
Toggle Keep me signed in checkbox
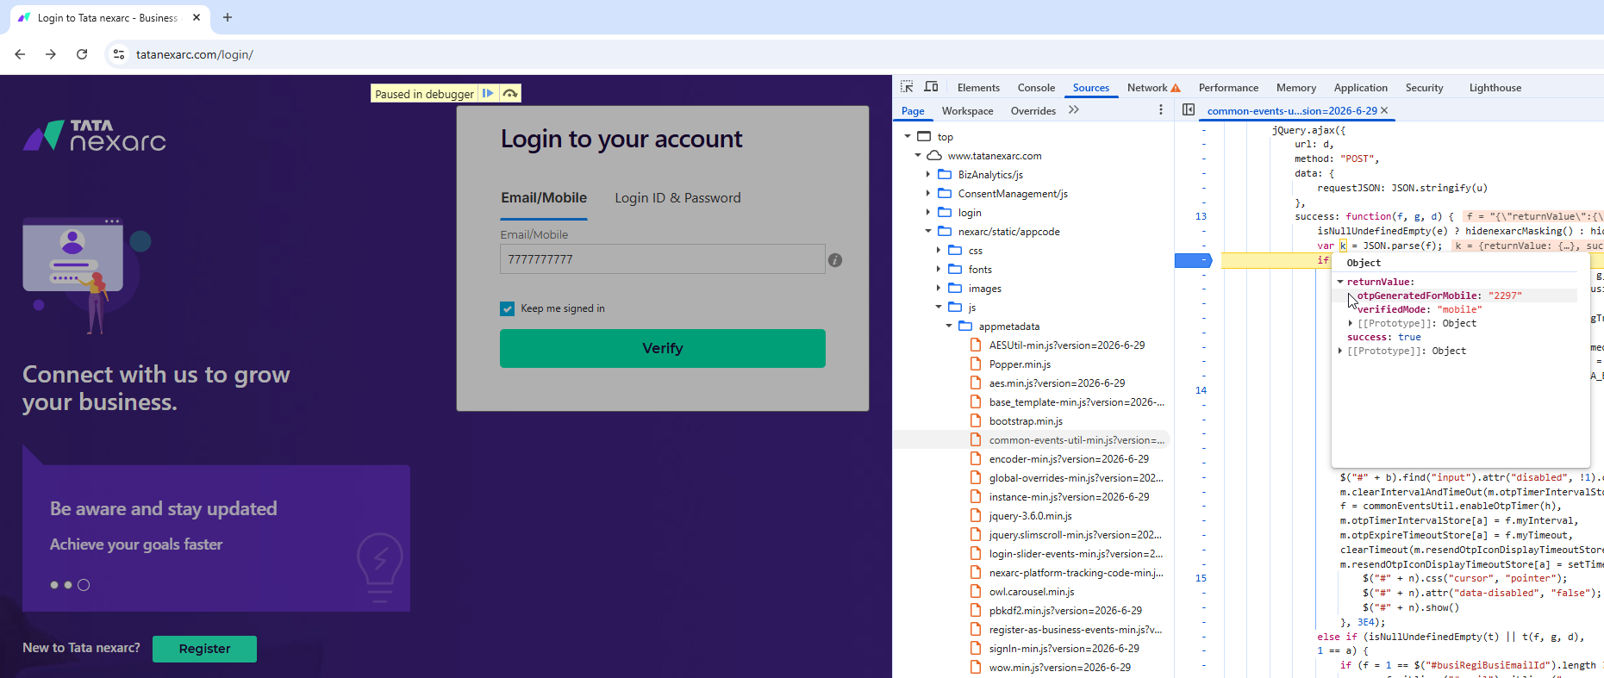(508, 308)
